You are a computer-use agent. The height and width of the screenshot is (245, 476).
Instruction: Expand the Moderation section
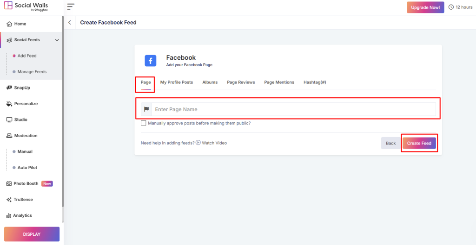(26, 136)
